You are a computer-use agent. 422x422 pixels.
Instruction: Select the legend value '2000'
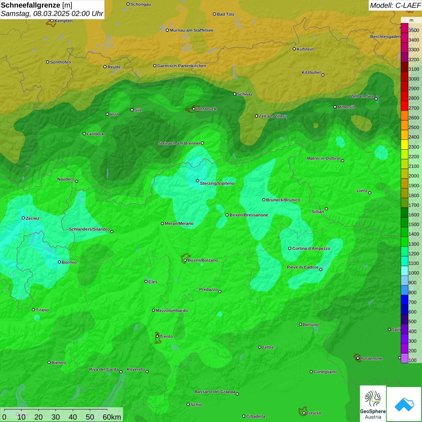click(414, 176)
